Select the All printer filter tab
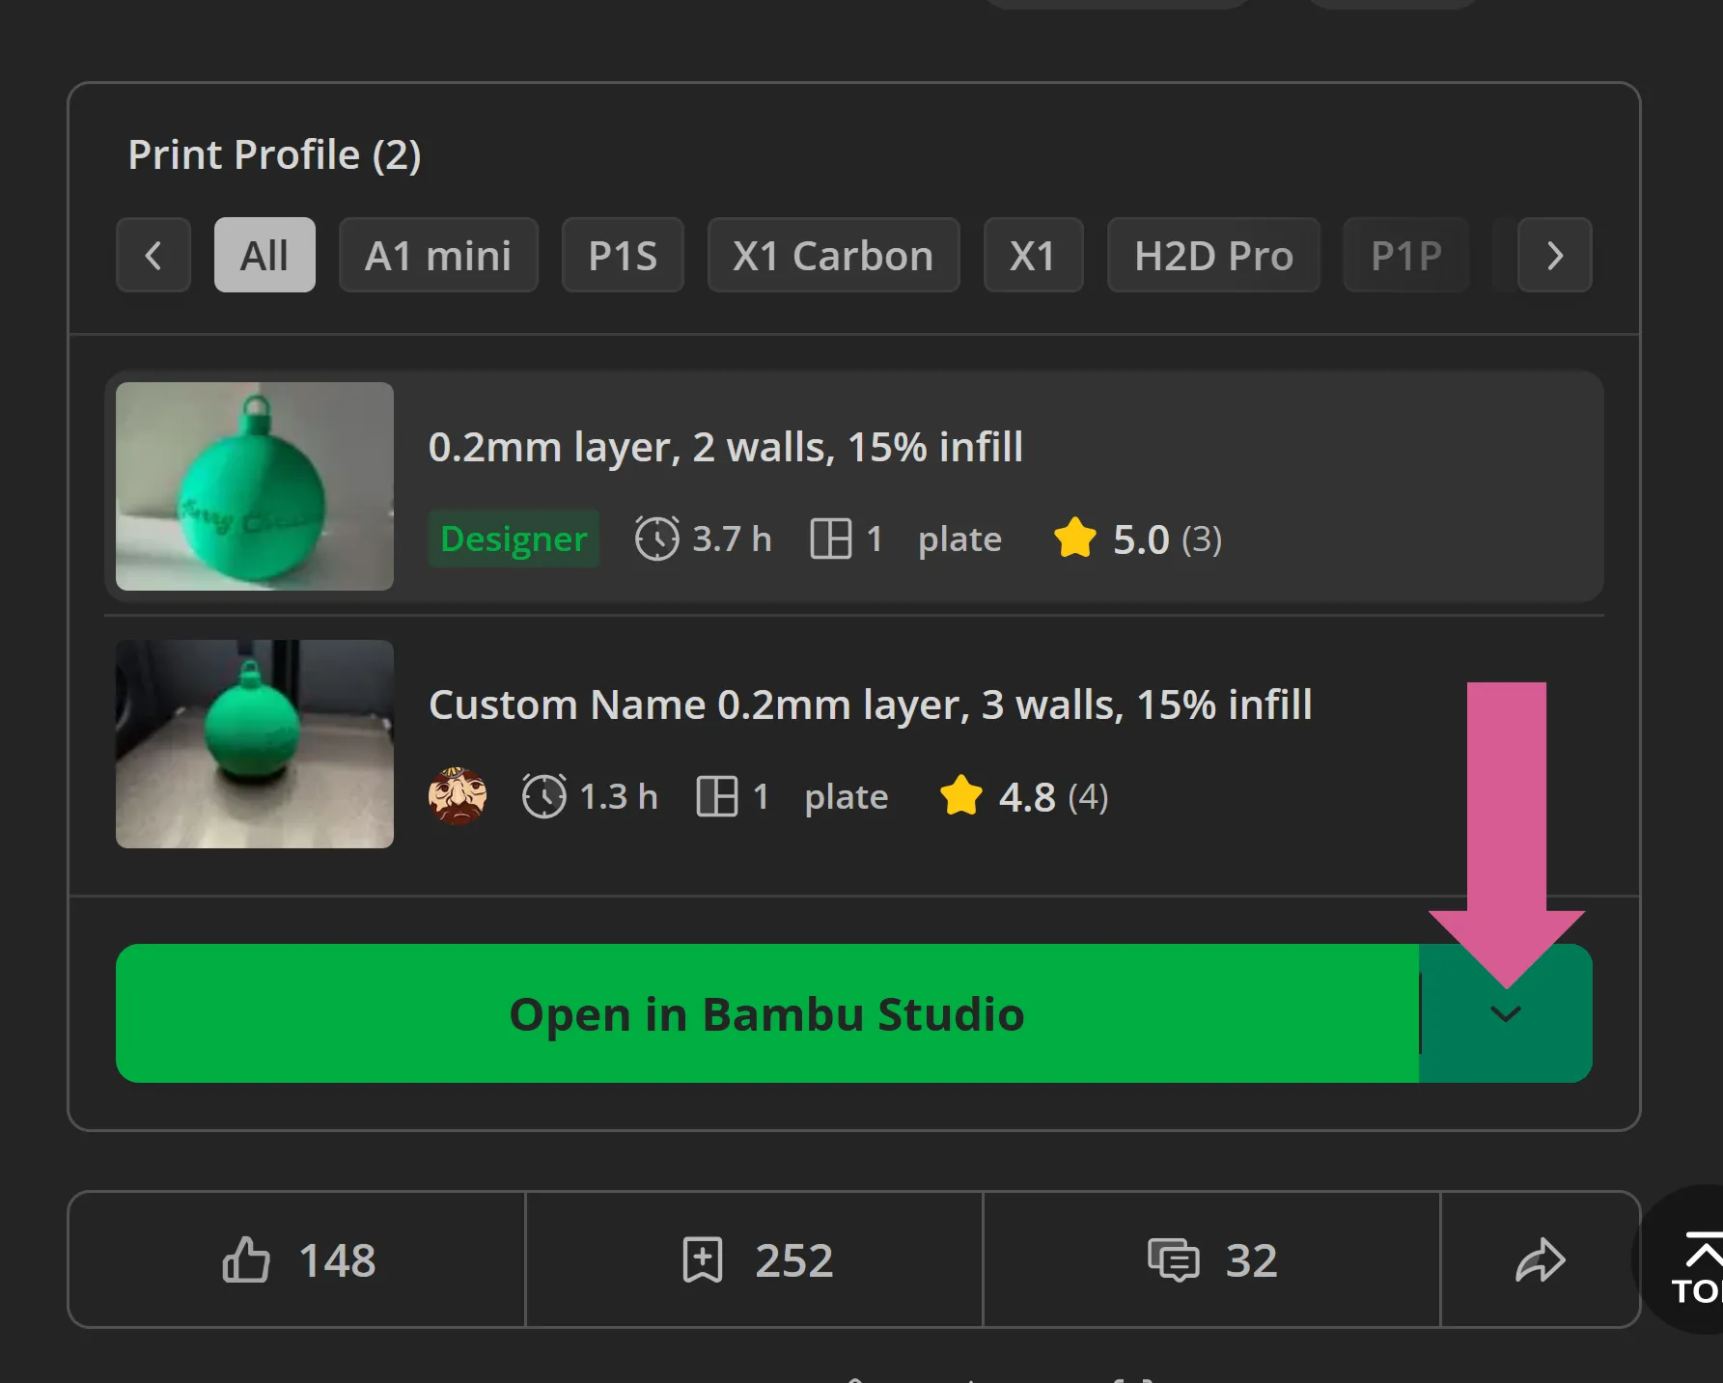This screenshot has height=1383, width=1723. [264, 255]
